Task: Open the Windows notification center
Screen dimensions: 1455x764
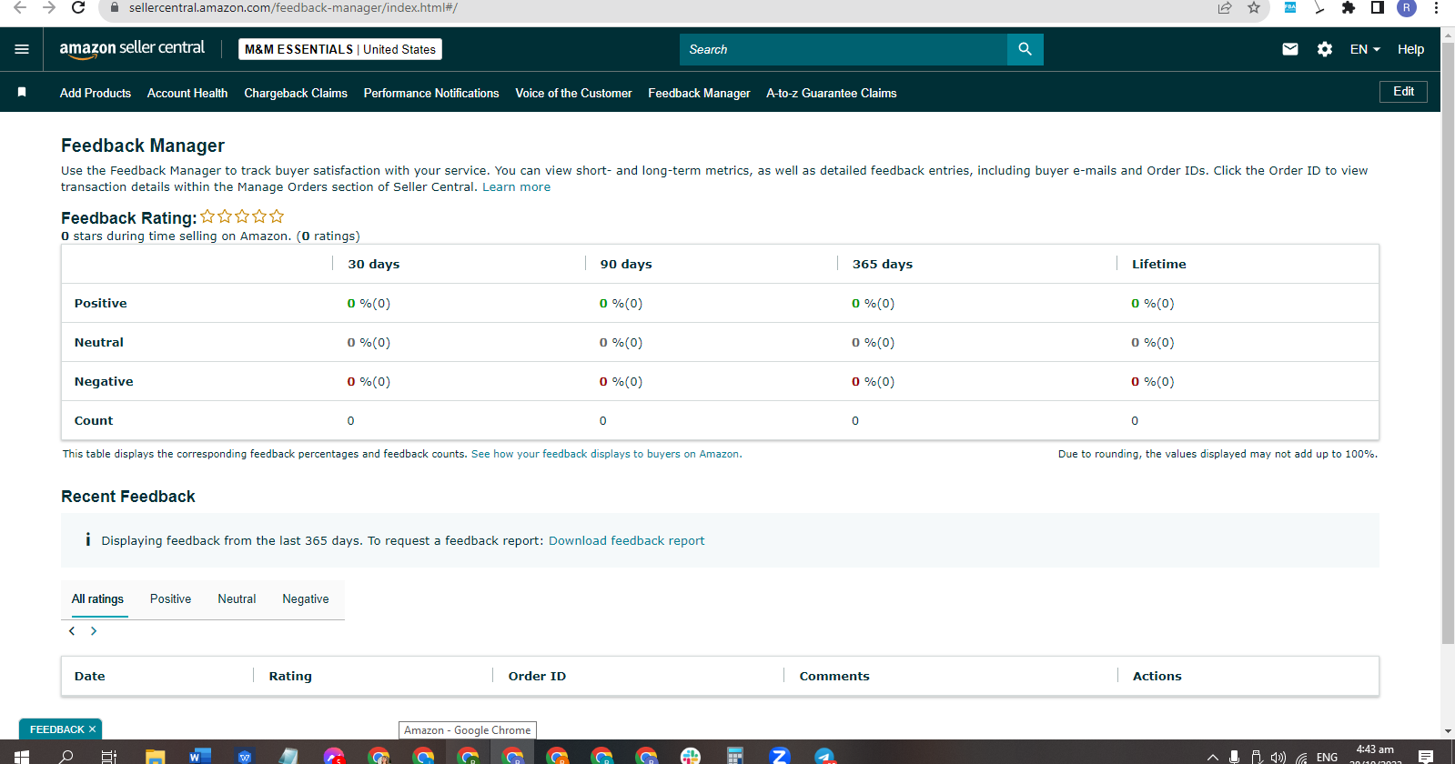Action: pyautogui.click(x=1426, y=757)
